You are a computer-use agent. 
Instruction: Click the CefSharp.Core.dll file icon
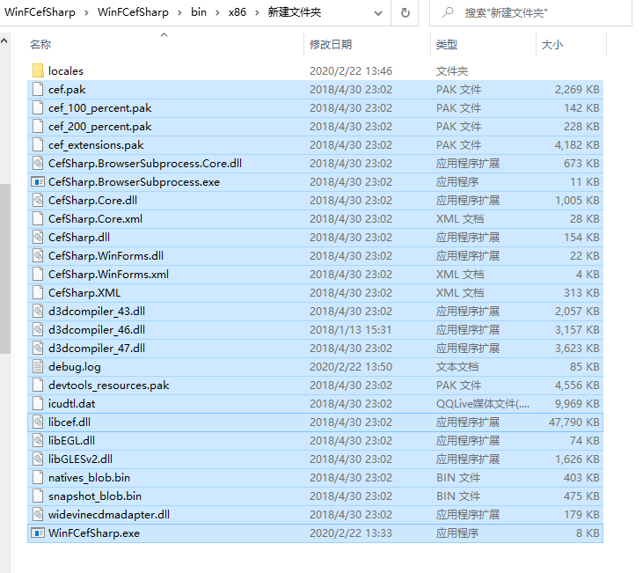point(38,200)
